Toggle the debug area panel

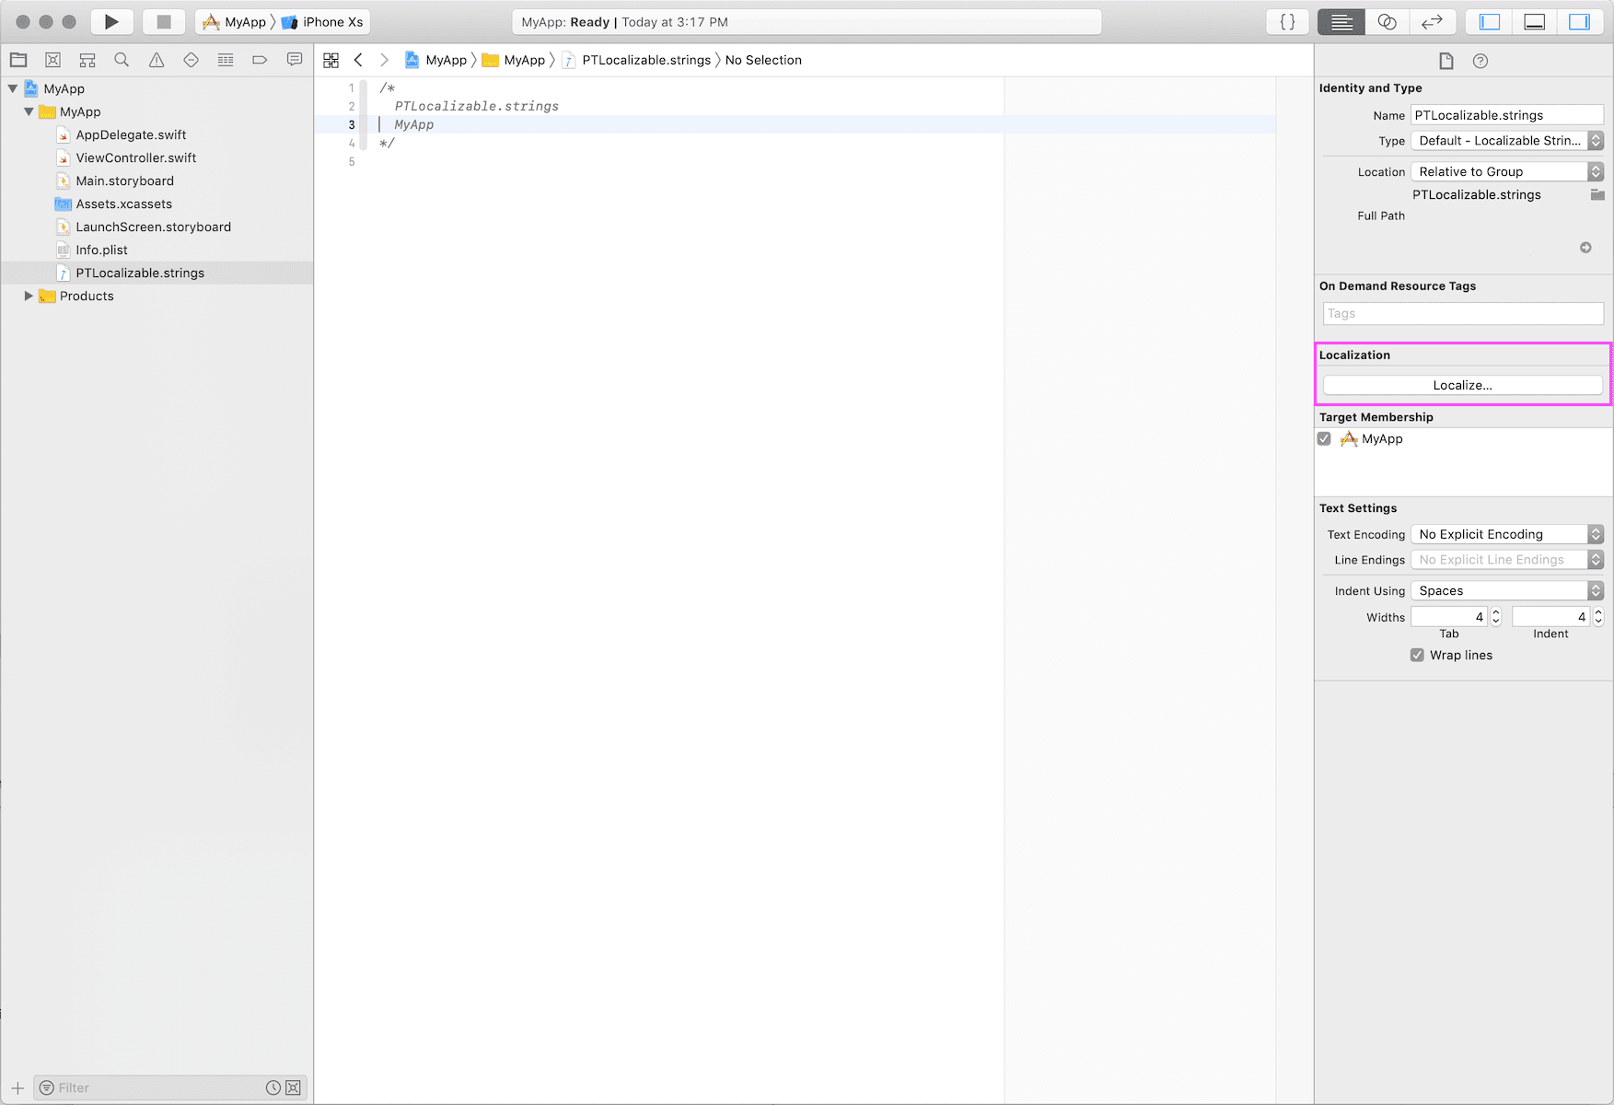pyautogui.click(x=1534, y=22)
